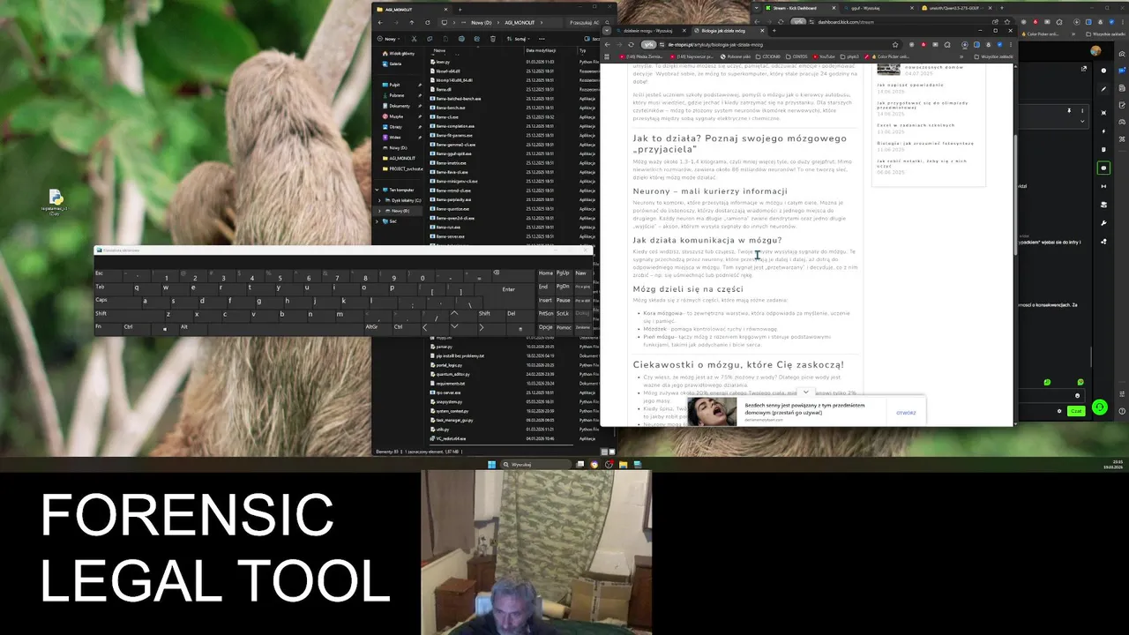Screen dimensions: 1129x635
Task: Click the wrench settings icon in Kick sidebar
Action: tap(1103, 223)
